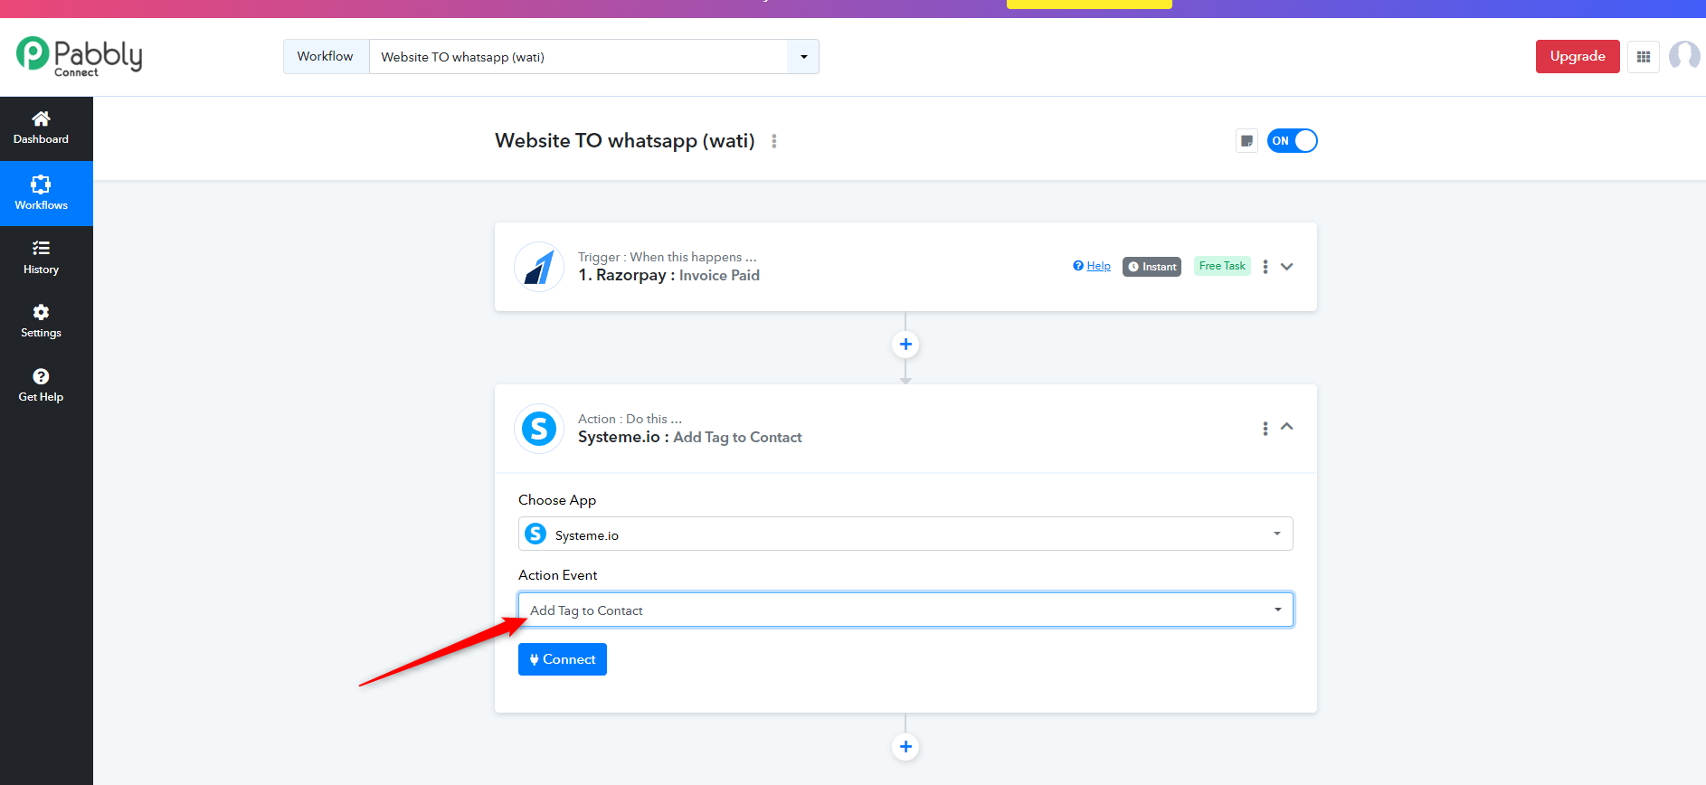Viewport: 1706px width, 785px height.
Task: Click 'Systeme.io : Add Tag to Contact' title
Action: [x=690, y=438]
